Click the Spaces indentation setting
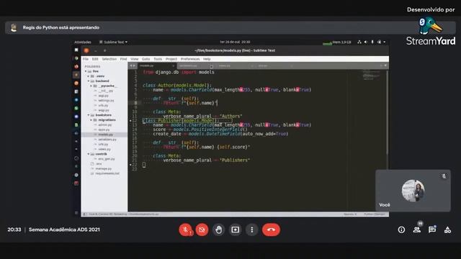 coord(350,214)
